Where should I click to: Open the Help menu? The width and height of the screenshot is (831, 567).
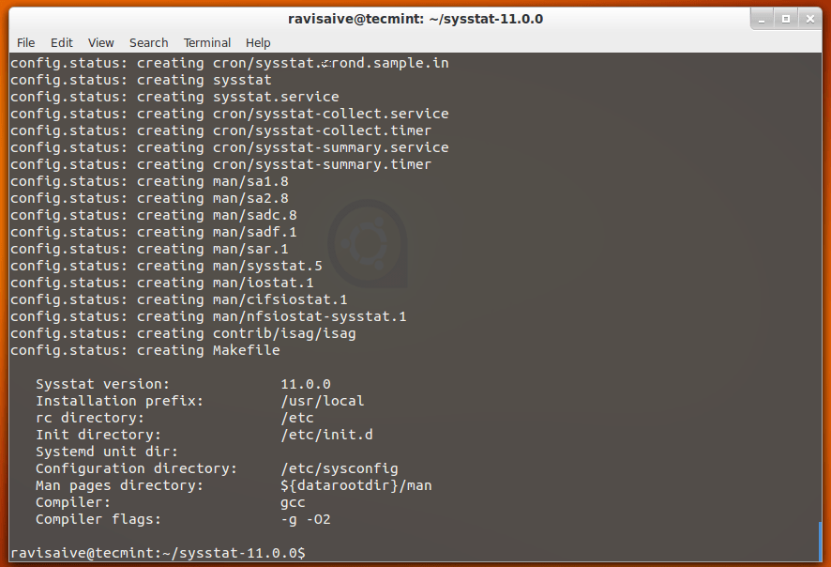coord(257,42)
